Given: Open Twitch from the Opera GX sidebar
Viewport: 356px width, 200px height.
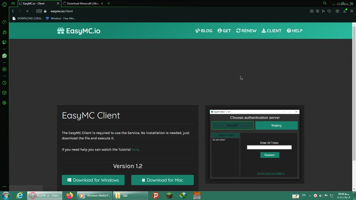Looking at the screenshot, I should (4, 42).
